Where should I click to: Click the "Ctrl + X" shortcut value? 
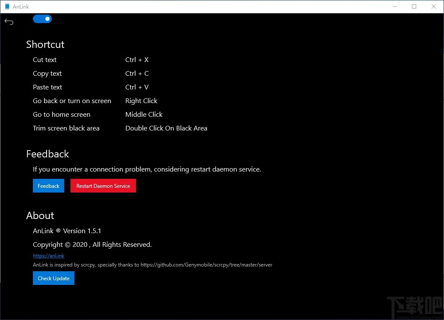coord(137,60)
